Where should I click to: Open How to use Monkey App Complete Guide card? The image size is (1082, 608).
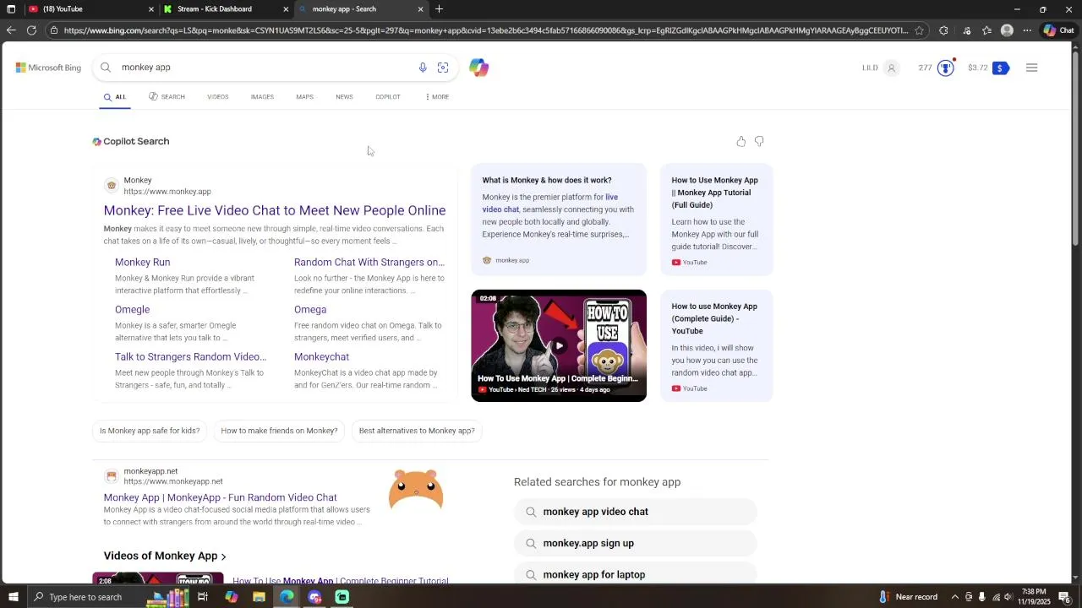click(716, 346)
